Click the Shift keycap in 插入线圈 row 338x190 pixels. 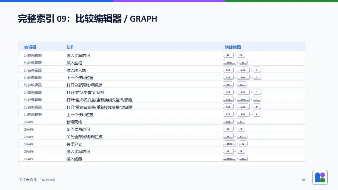pos(229,158)
